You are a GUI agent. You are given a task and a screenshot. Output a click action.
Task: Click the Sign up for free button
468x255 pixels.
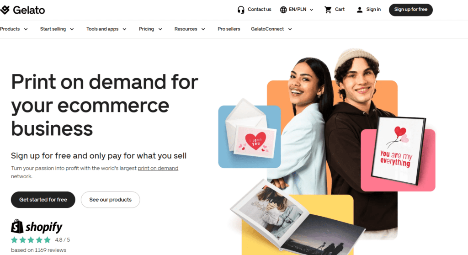click(411, 10)
